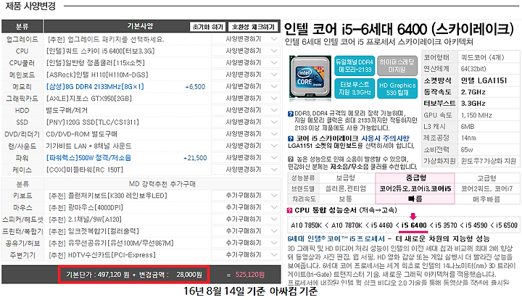Open 추가구매하기 dropdown for 주변기기 row

(x=246, y=255)
